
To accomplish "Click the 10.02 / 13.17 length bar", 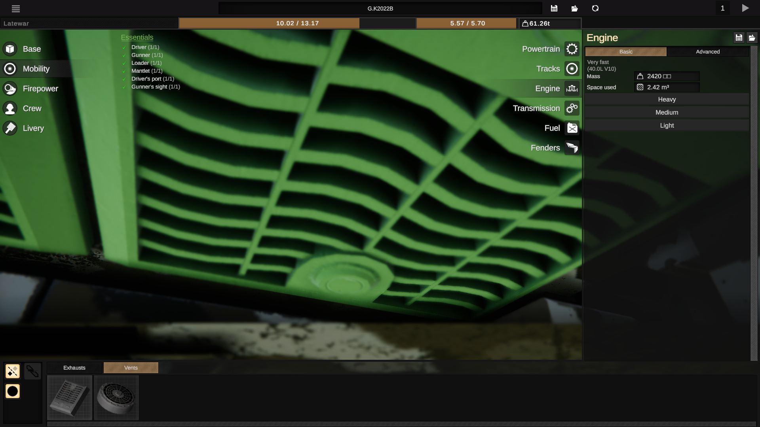I will (297, 23).
